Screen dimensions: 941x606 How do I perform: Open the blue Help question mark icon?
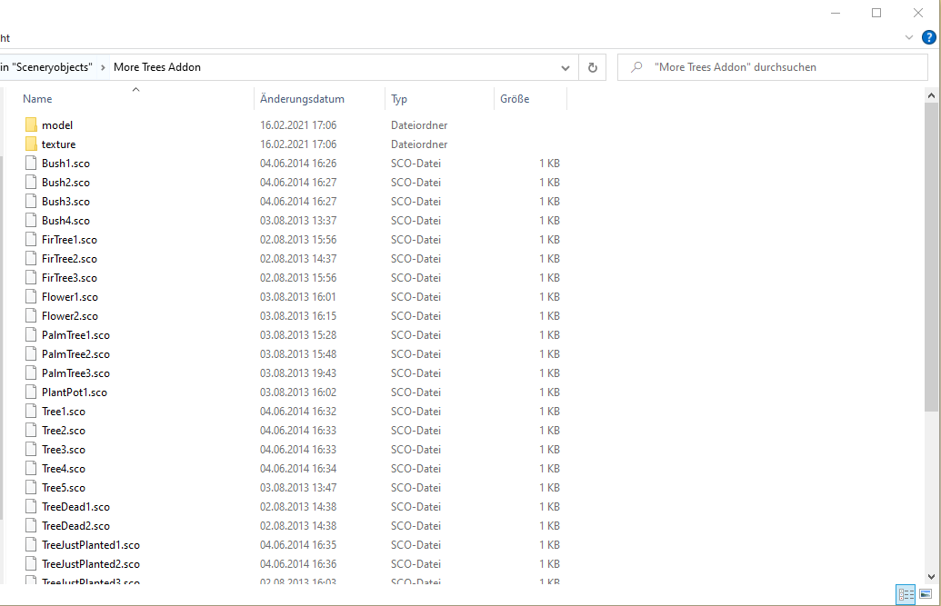point(928,37)
